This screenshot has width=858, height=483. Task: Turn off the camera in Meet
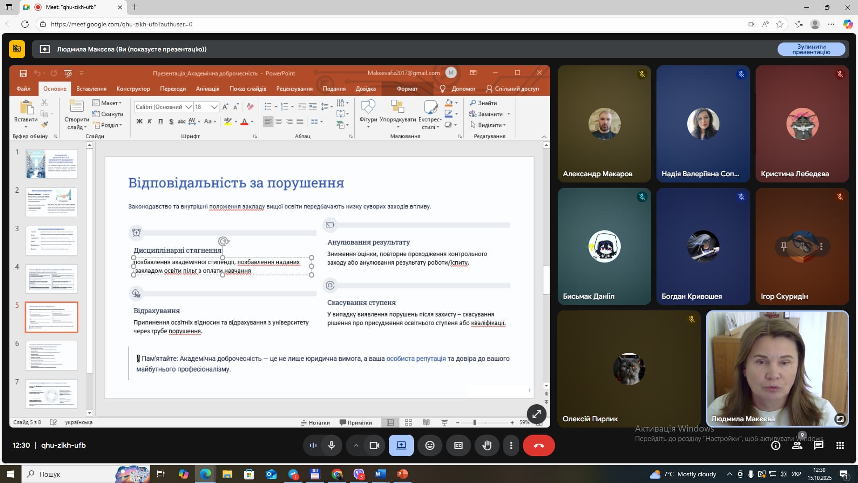click(374, 445)
